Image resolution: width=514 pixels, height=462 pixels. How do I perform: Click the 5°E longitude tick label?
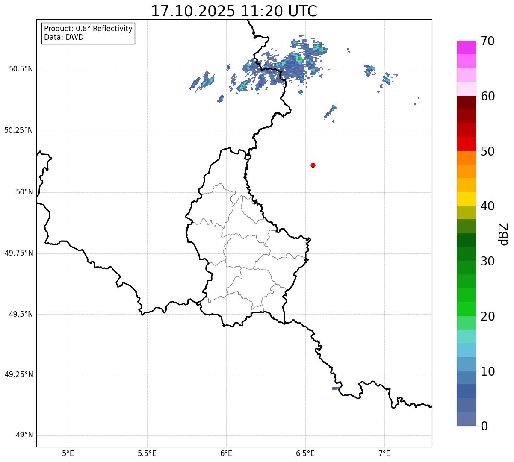tap(68, 453)
